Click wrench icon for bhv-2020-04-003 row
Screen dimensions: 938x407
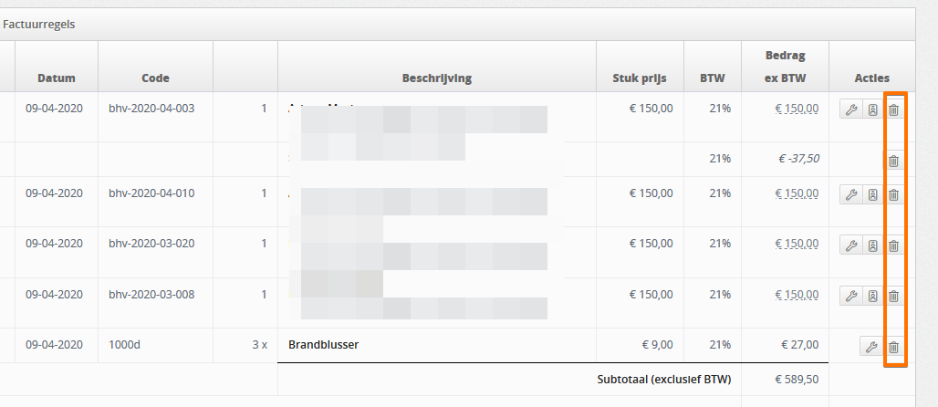(x=850, y=110)
